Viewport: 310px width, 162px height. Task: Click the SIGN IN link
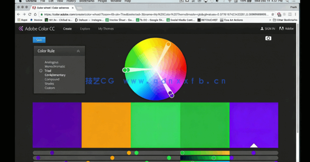(x=270, y=29)
